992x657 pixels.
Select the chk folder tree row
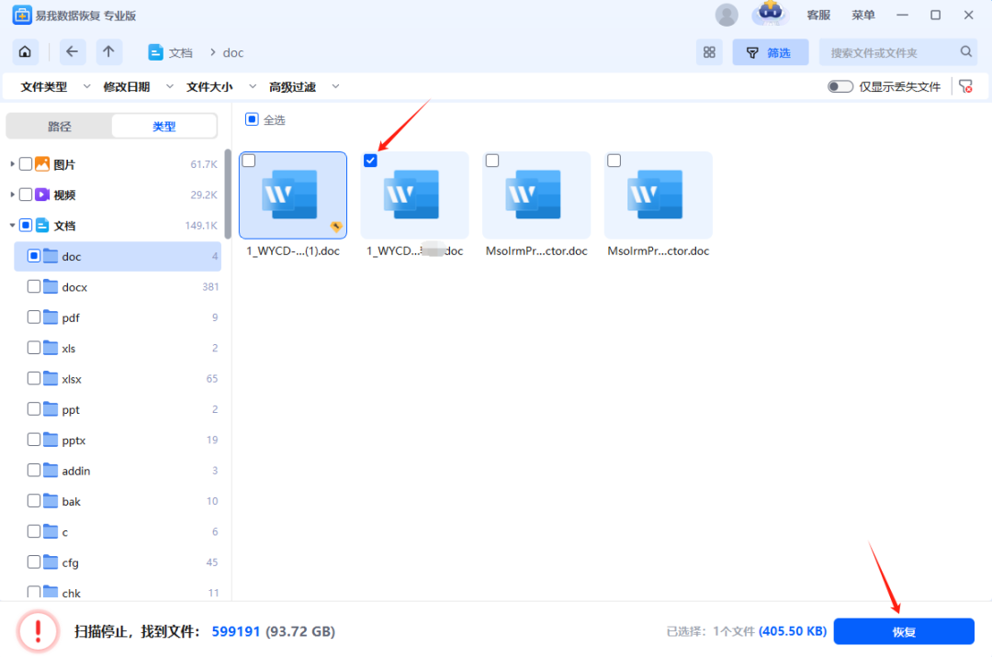[118, 593]
